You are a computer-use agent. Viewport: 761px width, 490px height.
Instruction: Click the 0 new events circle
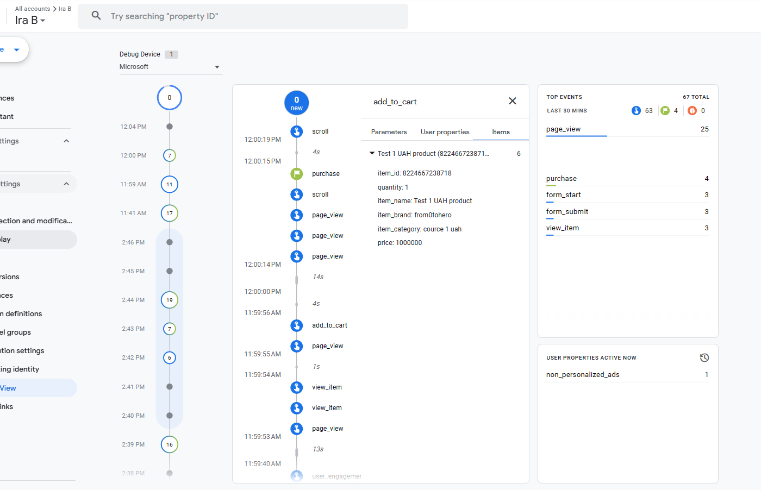pos(296,103)
